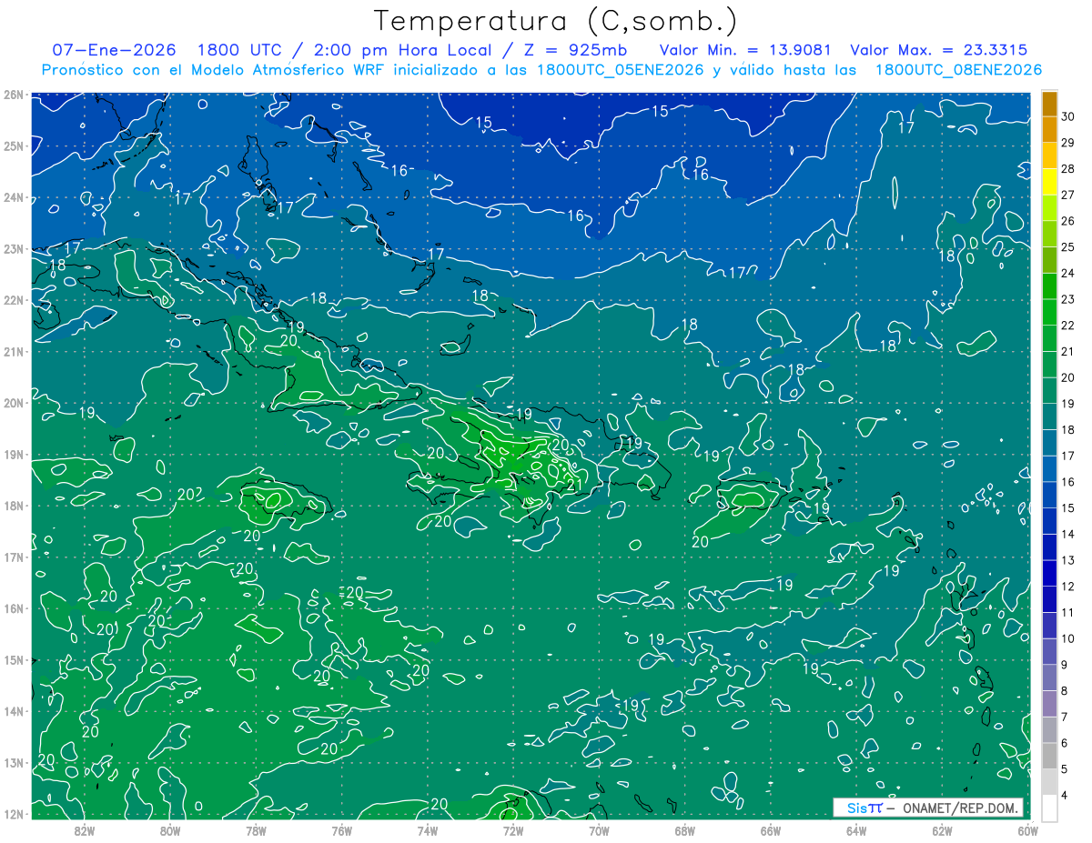Pick the orange colorbar segment between 29 and 30
Viewport: 1092px width, 843px height.
point(1049,130)
